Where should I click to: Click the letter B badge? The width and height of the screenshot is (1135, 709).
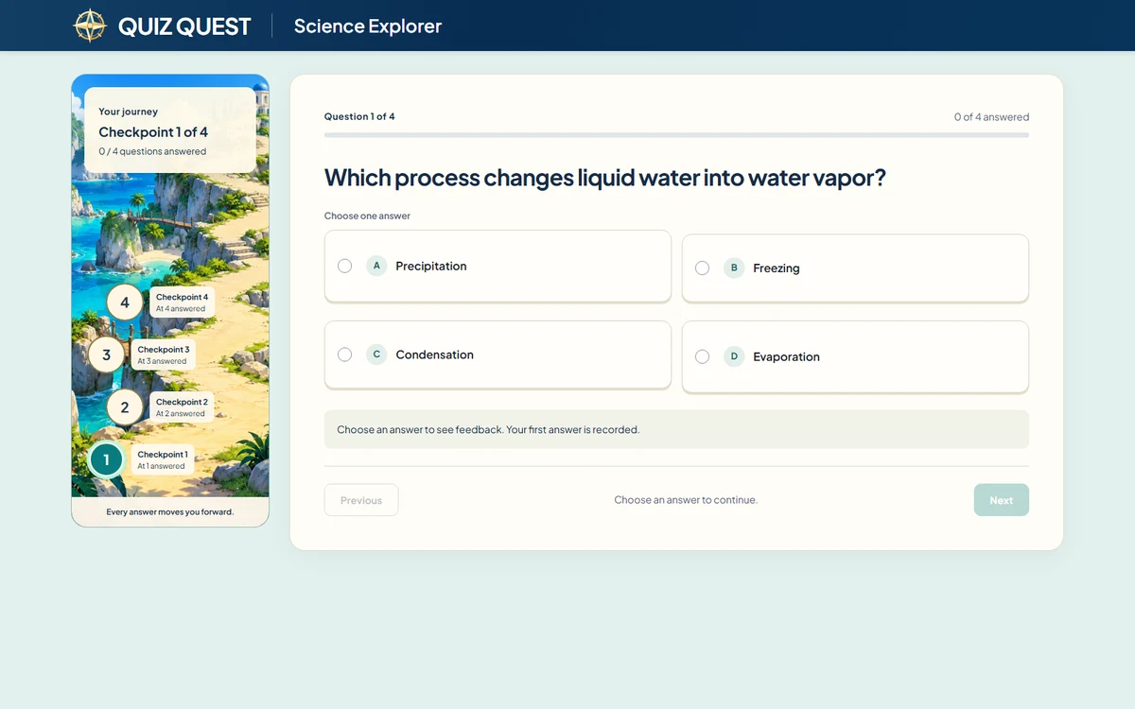pos(734,268)
